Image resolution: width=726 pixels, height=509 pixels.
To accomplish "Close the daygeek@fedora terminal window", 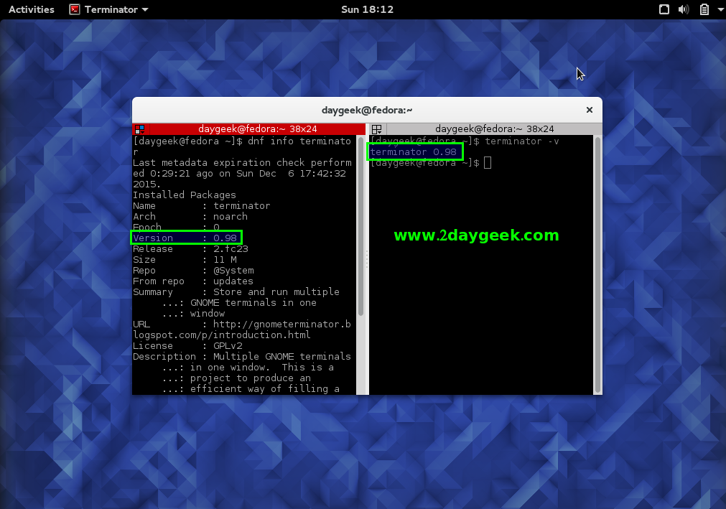I will (590, 110).
